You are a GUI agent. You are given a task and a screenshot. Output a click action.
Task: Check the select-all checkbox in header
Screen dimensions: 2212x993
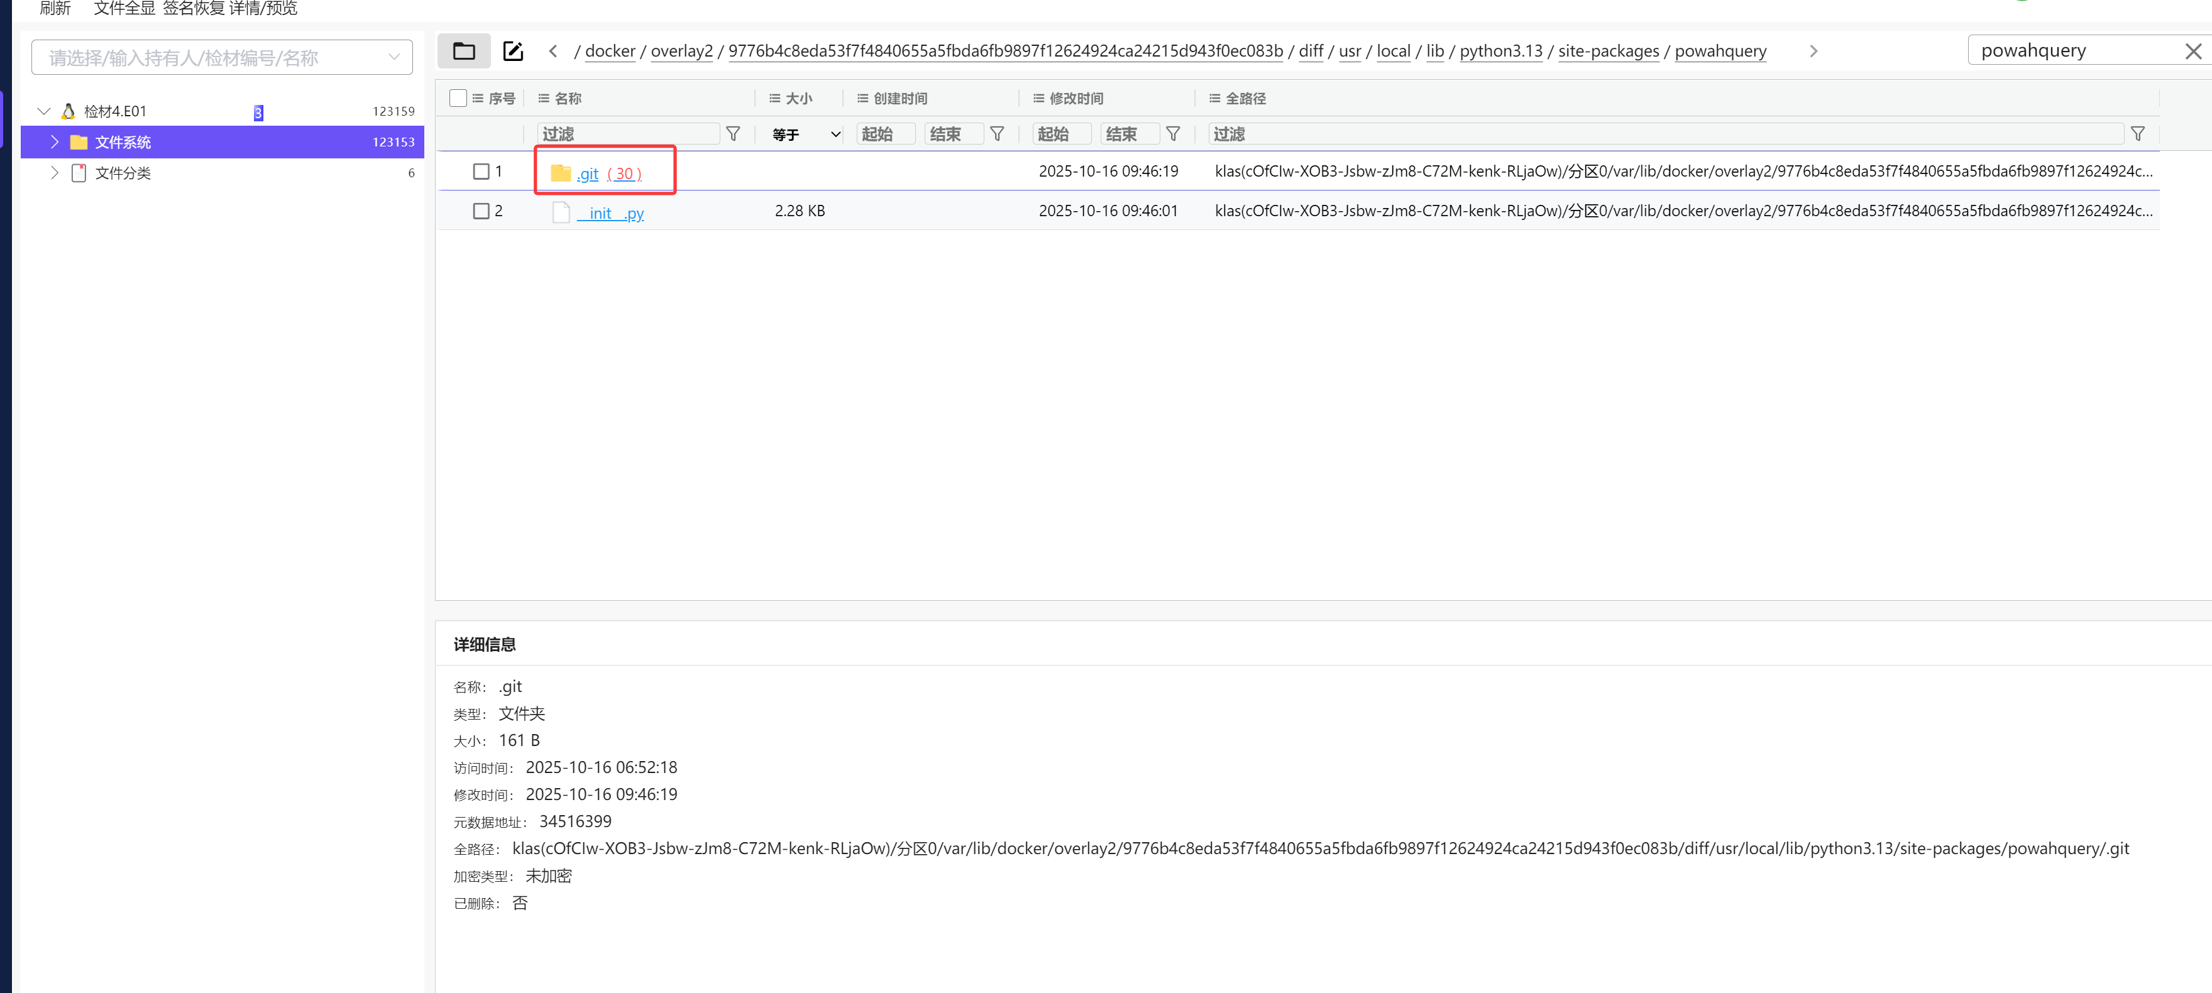click(458, 99)
